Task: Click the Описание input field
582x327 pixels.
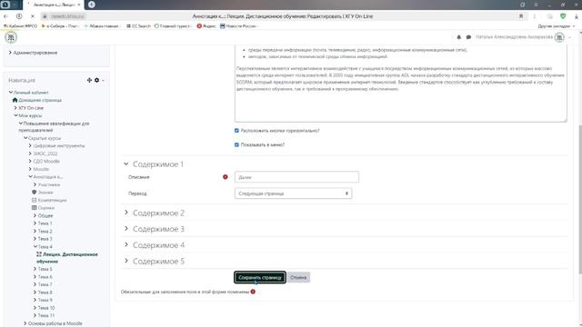Action: (x=296, y=177)
